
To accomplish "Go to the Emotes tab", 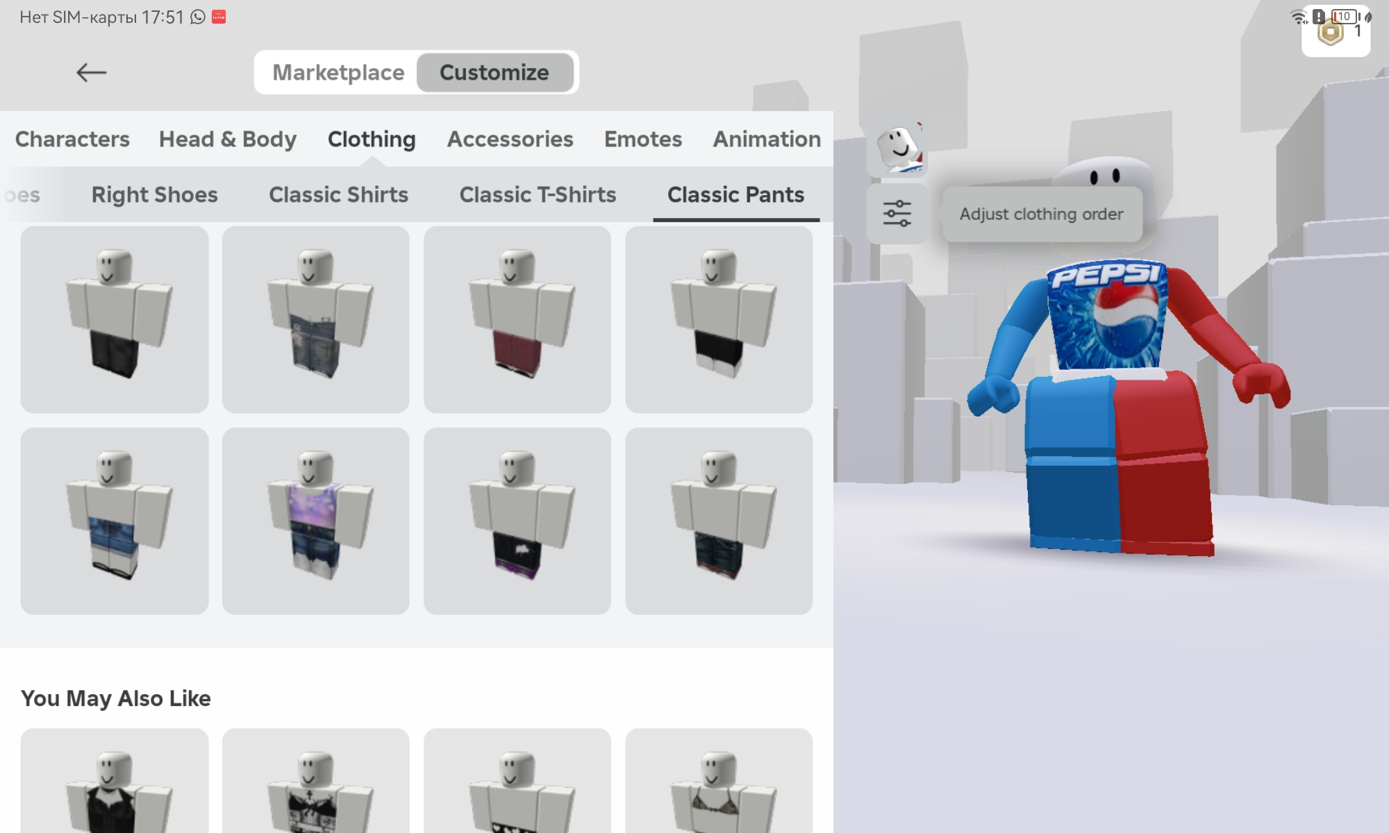I will pos(643,139).
